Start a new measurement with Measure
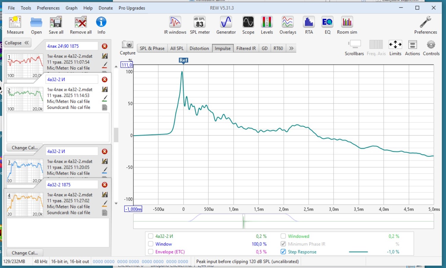 [15, 25]
